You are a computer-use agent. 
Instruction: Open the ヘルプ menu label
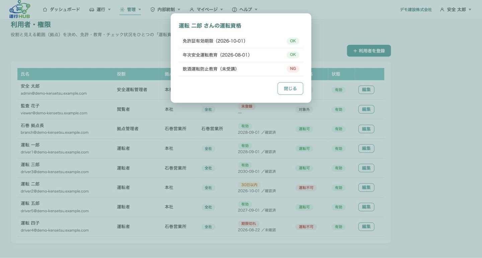246,10
